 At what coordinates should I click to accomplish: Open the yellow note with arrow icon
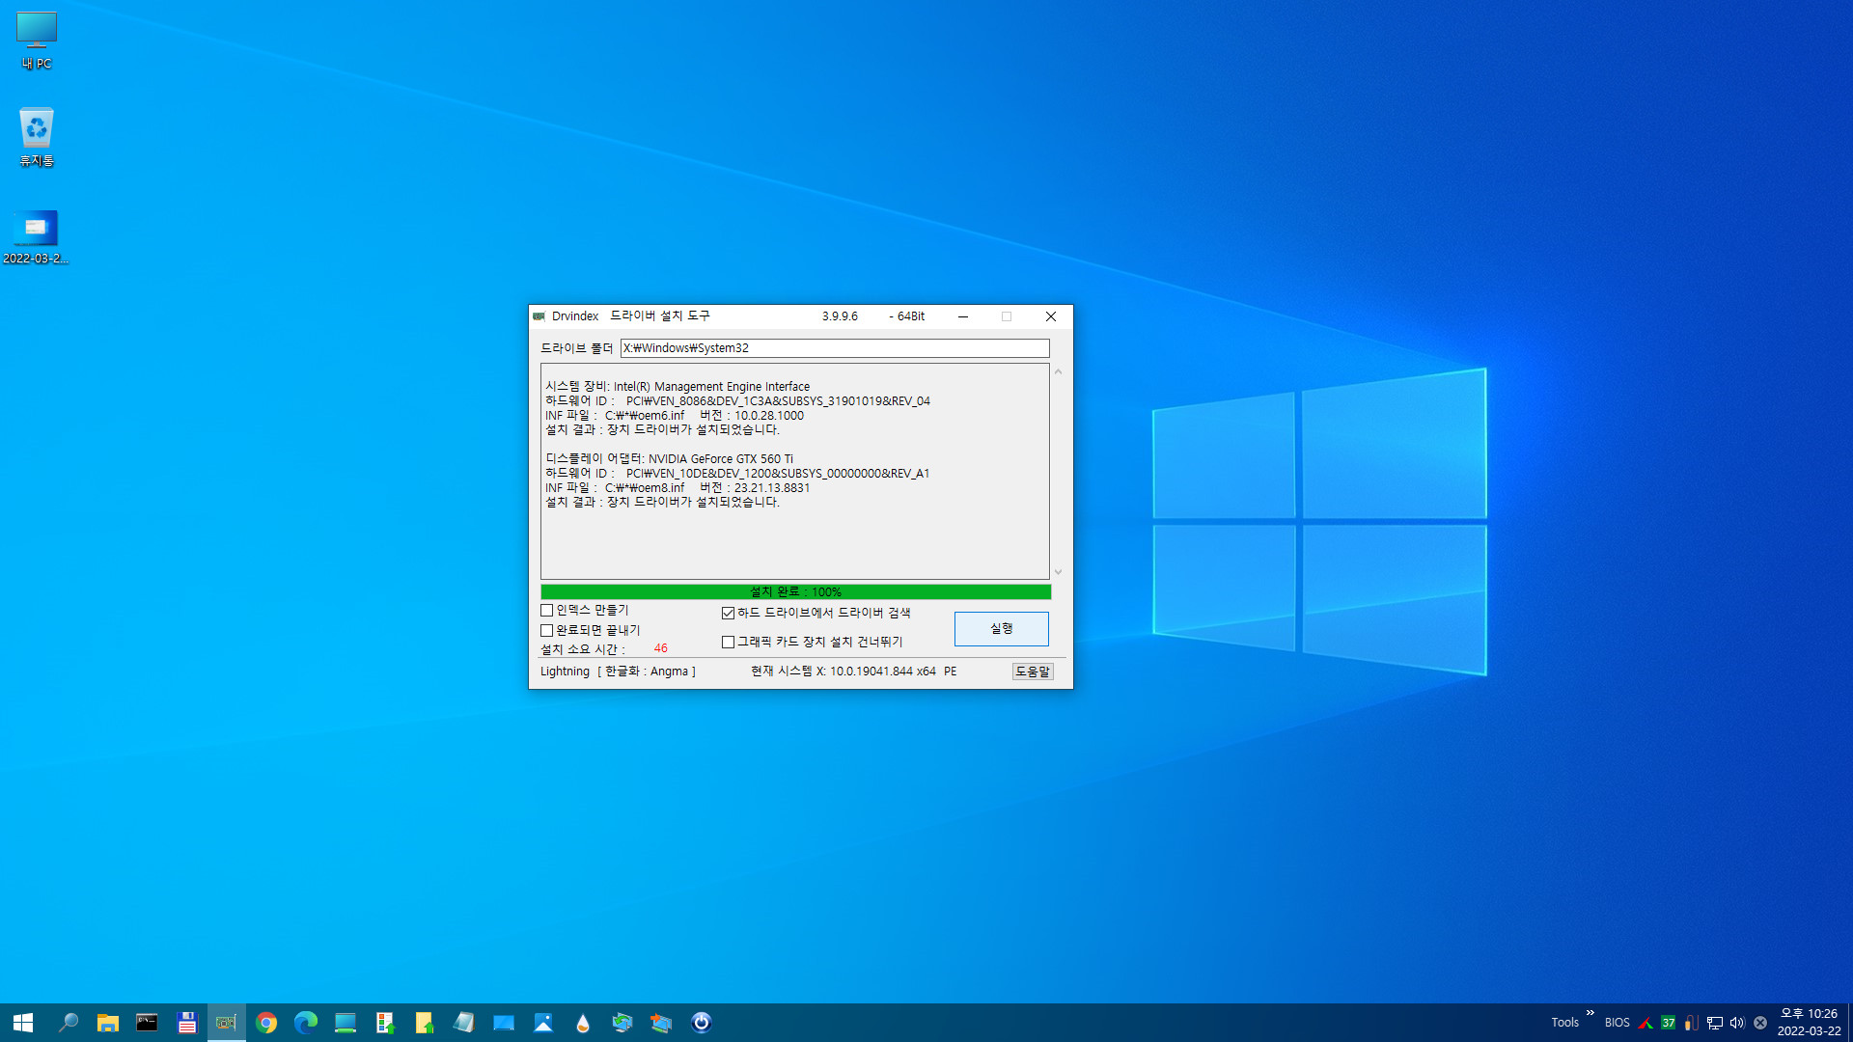click(425, 1023)
